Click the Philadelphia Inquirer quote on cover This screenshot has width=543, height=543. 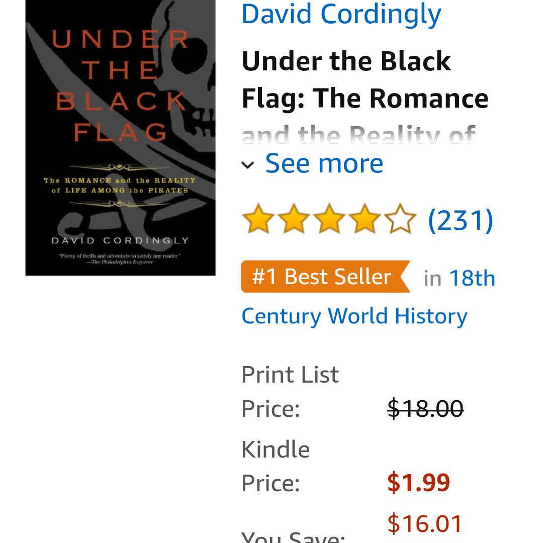pos(120,259)
